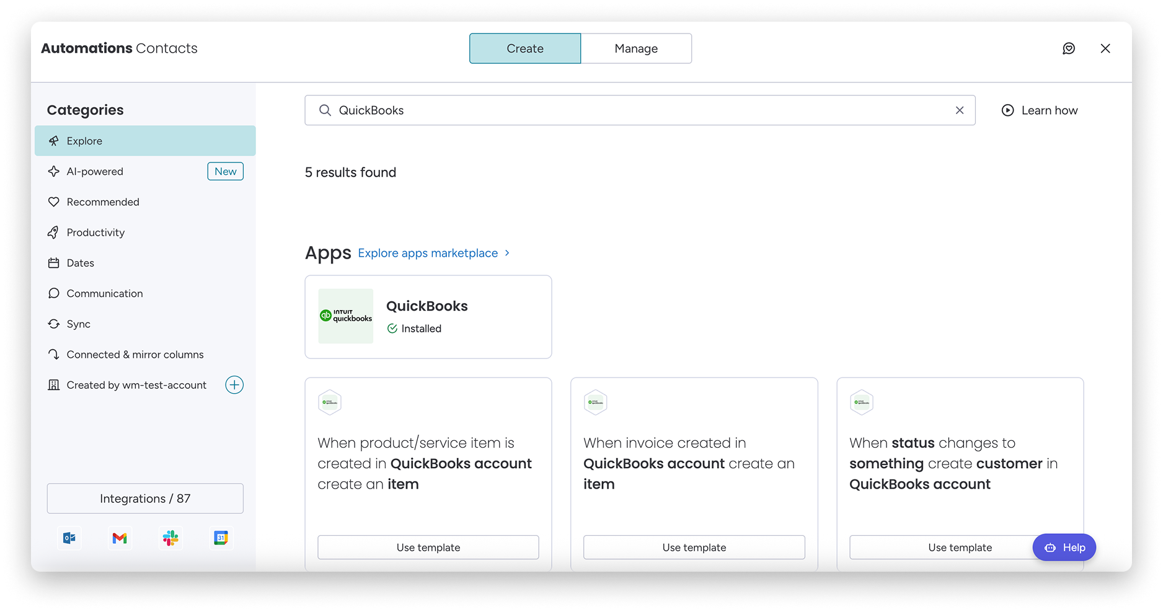Use template for status changes recipe
Viewport: 1163px width, 612px height.
pos(960,548)
